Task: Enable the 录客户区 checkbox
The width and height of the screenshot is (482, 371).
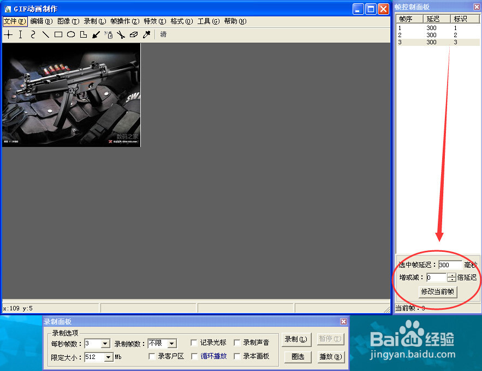Action: click(152, 356)
